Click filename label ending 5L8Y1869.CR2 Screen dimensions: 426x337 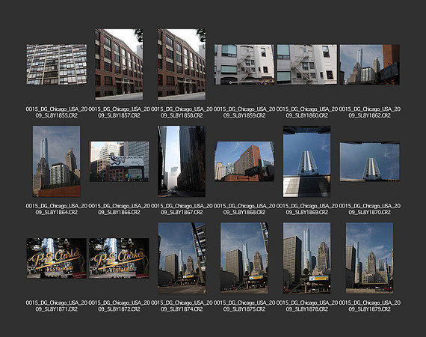[307, 209]
